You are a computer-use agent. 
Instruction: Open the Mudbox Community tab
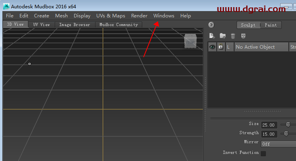click(x=118, y=25)
